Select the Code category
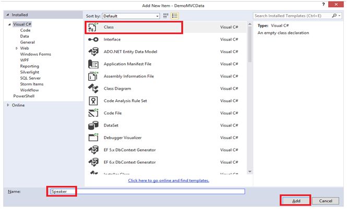This screenshot has height=209, width=347. coord(25,30)
